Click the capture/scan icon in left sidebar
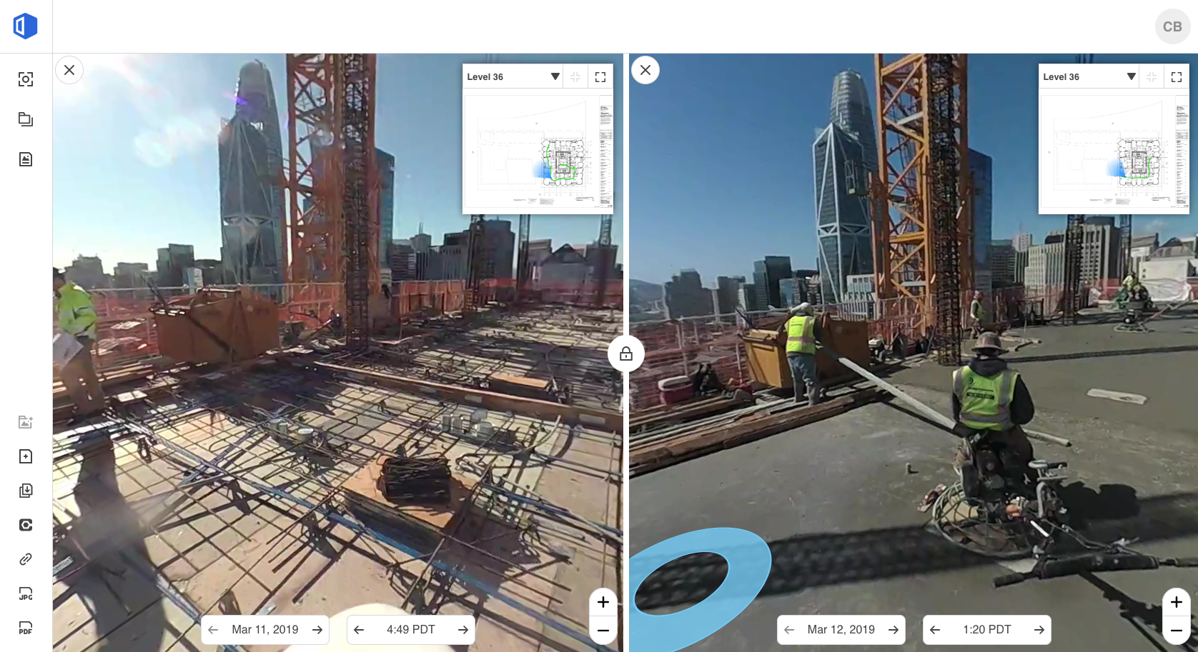 tap(26, 79)
